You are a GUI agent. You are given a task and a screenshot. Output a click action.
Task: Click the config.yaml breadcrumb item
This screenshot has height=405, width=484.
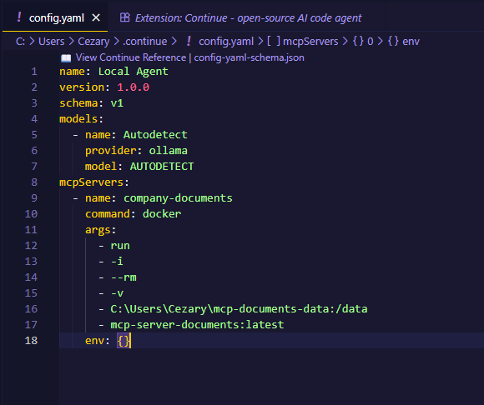pos(226,42)
